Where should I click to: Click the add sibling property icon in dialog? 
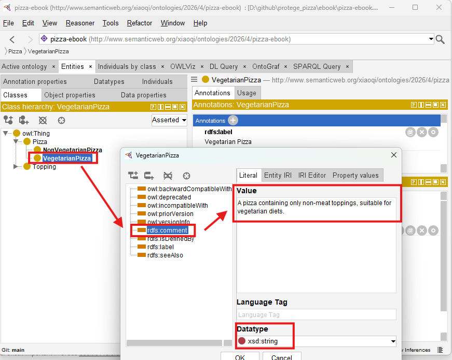[149, 176]
